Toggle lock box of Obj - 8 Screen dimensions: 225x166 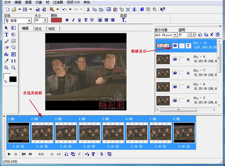pos(181,59)
